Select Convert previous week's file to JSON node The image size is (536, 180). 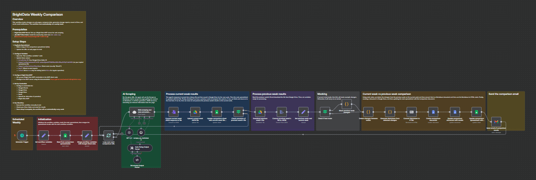coord(282,112)
